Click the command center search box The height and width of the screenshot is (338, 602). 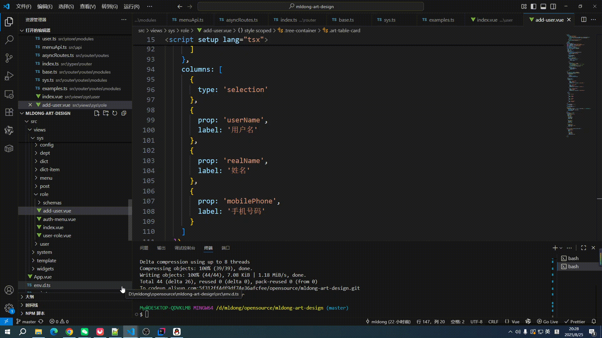tap(311, 6)
